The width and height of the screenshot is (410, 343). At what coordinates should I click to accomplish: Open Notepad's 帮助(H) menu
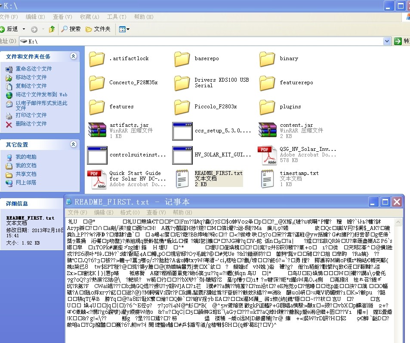(x=182, y=212)
